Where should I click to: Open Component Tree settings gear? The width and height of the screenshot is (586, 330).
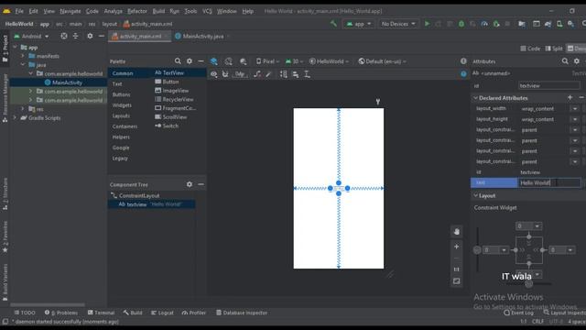[190, 184]
